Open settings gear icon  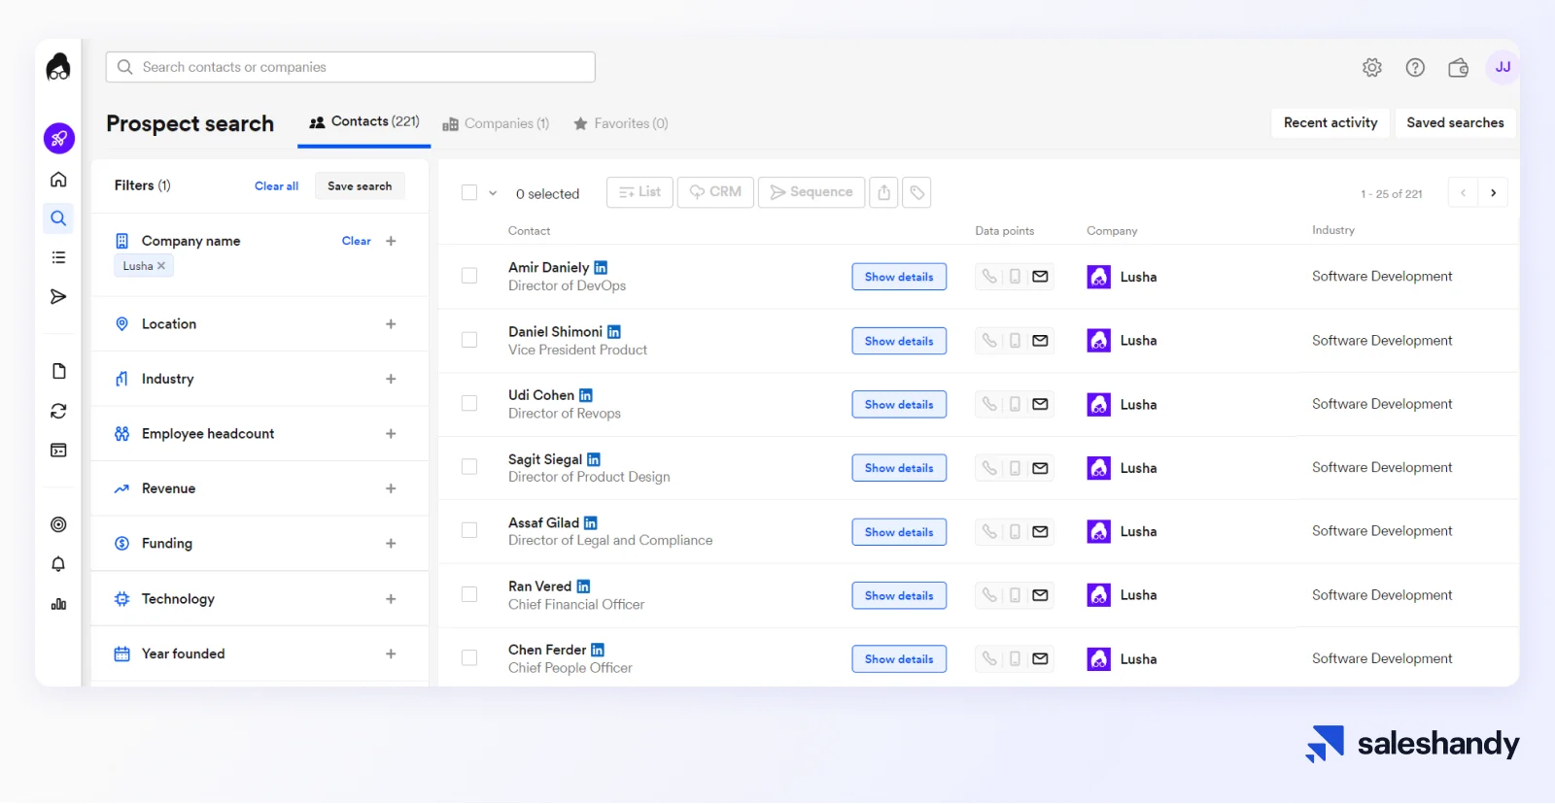click(1371, 67)
